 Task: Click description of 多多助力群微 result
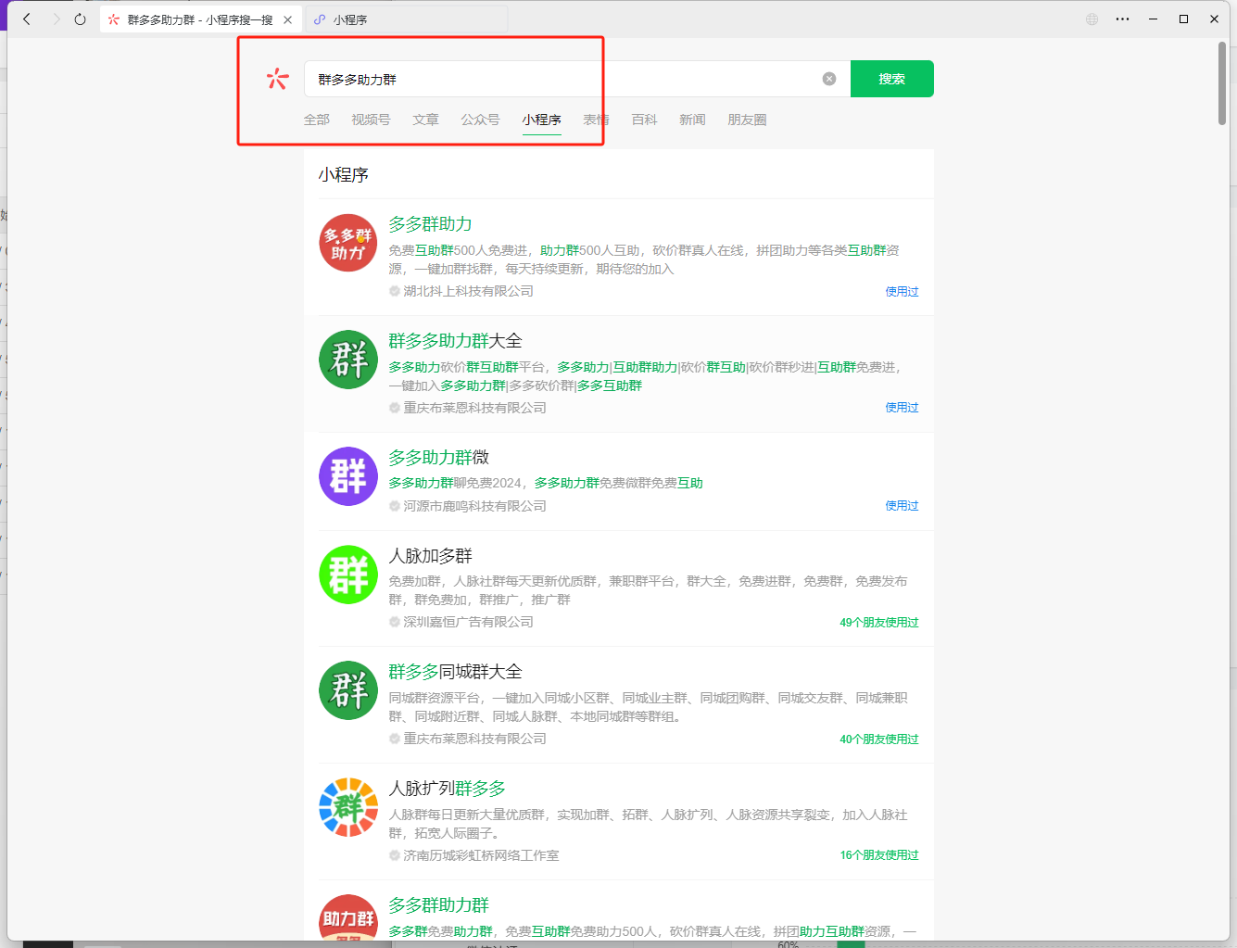click(546, 483)
